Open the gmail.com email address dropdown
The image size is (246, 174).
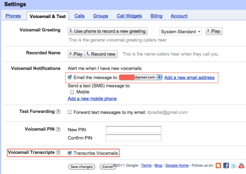pos(141,77)
